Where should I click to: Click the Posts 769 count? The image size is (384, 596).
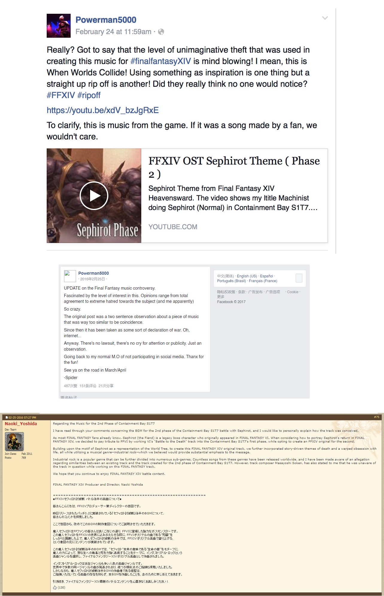(24, 458)
